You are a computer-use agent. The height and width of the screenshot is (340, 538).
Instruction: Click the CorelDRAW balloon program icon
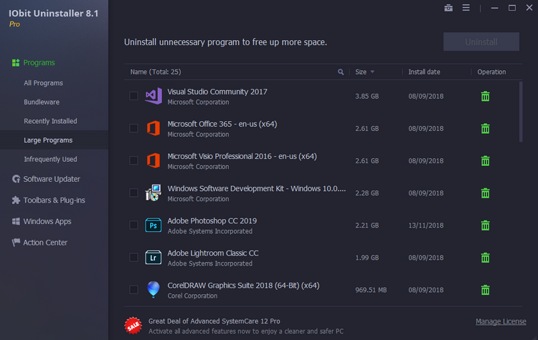pos(154,289)
